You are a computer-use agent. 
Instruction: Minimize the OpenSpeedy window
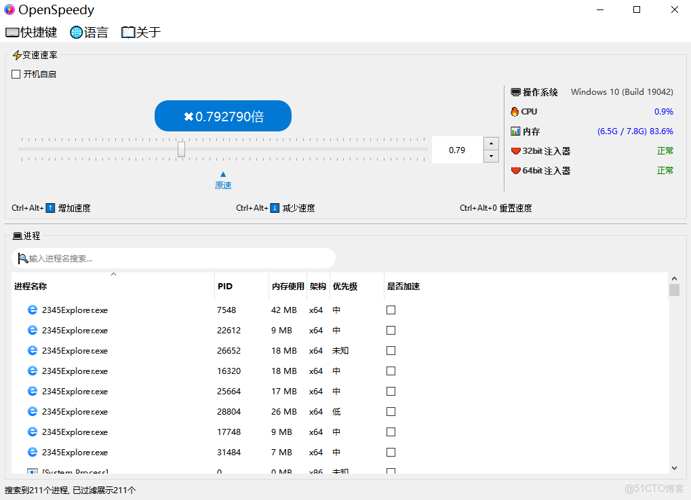point(599,9)
